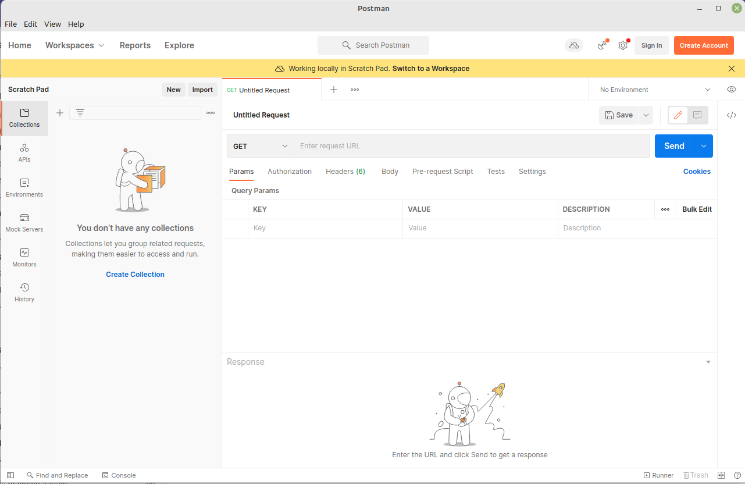Open the Mock Servers sidebar panel
The height and width of the screenshot is (484, 745).
(24, 223)
